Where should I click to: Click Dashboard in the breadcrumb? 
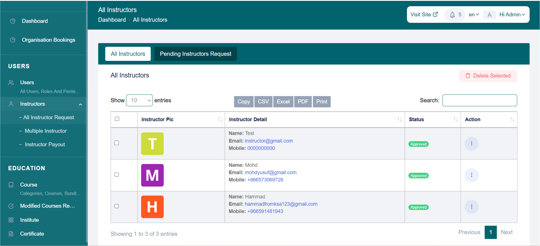coord(112,20)
